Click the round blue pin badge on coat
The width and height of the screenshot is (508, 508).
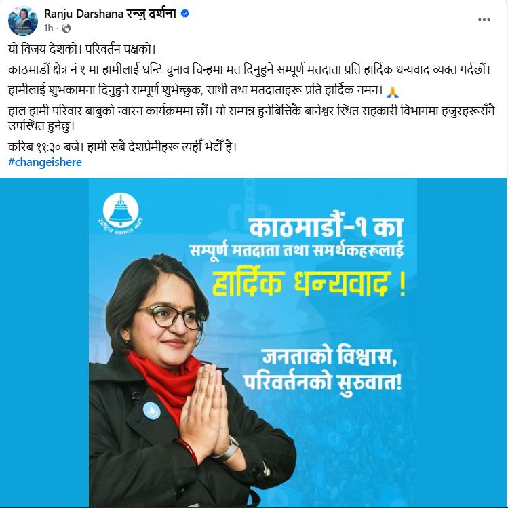pos(152,411)
